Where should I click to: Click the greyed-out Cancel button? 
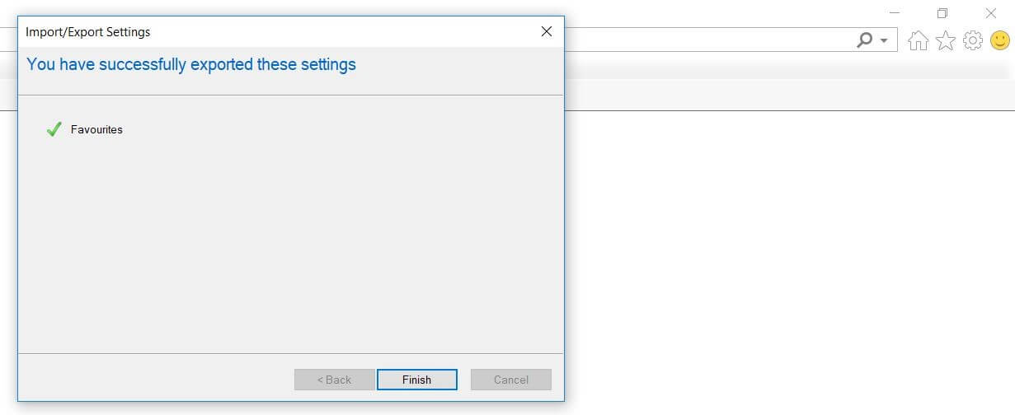[511, 380]
